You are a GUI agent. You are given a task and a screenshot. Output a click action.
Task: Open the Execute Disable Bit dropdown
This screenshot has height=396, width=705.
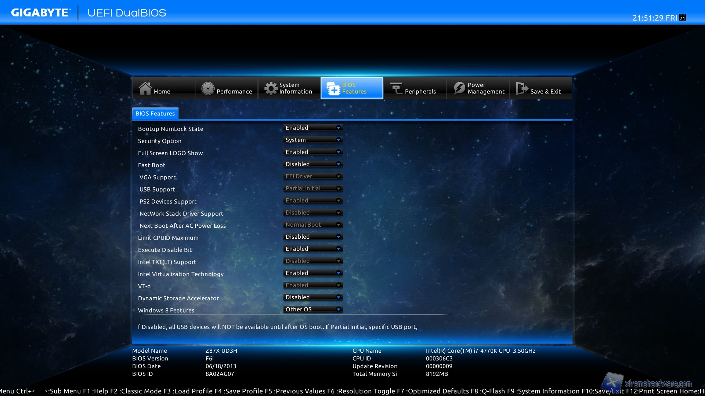click(x=313, y=249)
